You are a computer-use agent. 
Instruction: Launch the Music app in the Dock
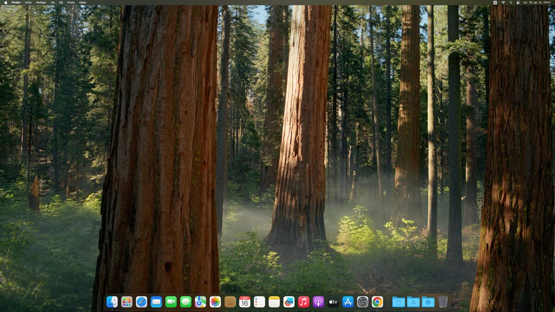pyautogui.click(x=304, y=302)
